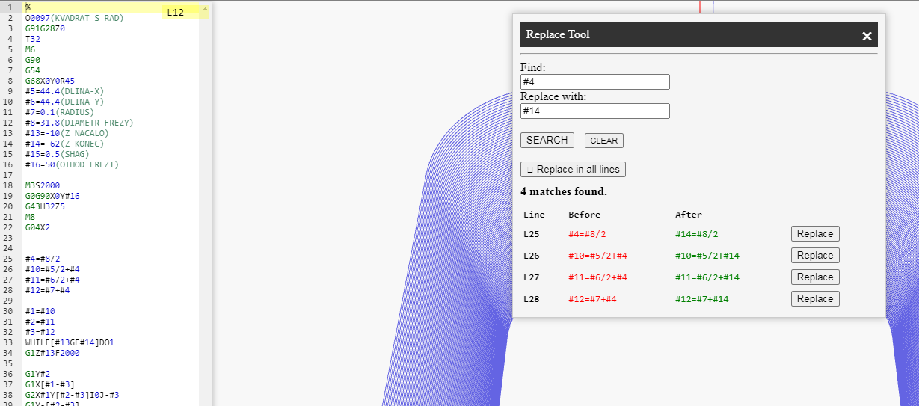Replace the match on line L26

(x=815, y=256)
